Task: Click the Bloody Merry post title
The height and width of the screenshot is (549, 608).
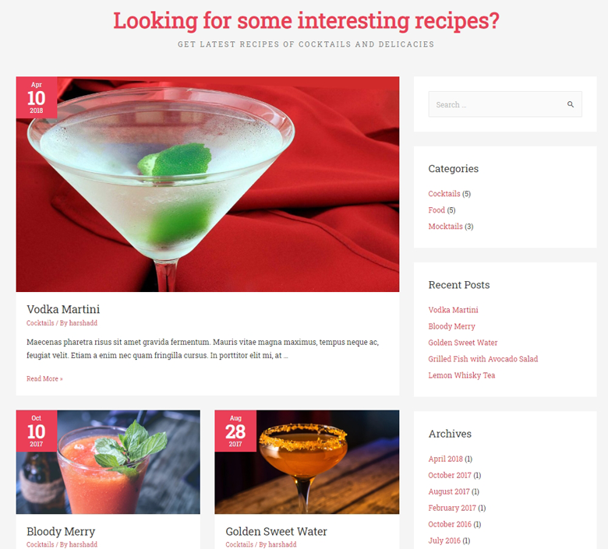Action: (x=61, y=531)
